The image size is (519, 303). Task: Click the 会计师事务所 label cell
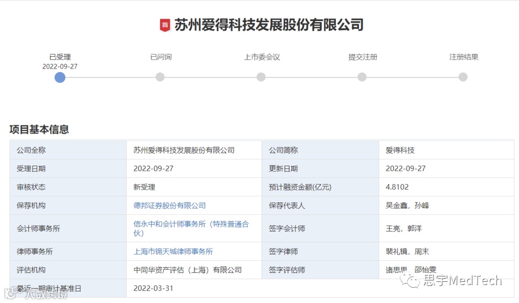pos(68,228)
